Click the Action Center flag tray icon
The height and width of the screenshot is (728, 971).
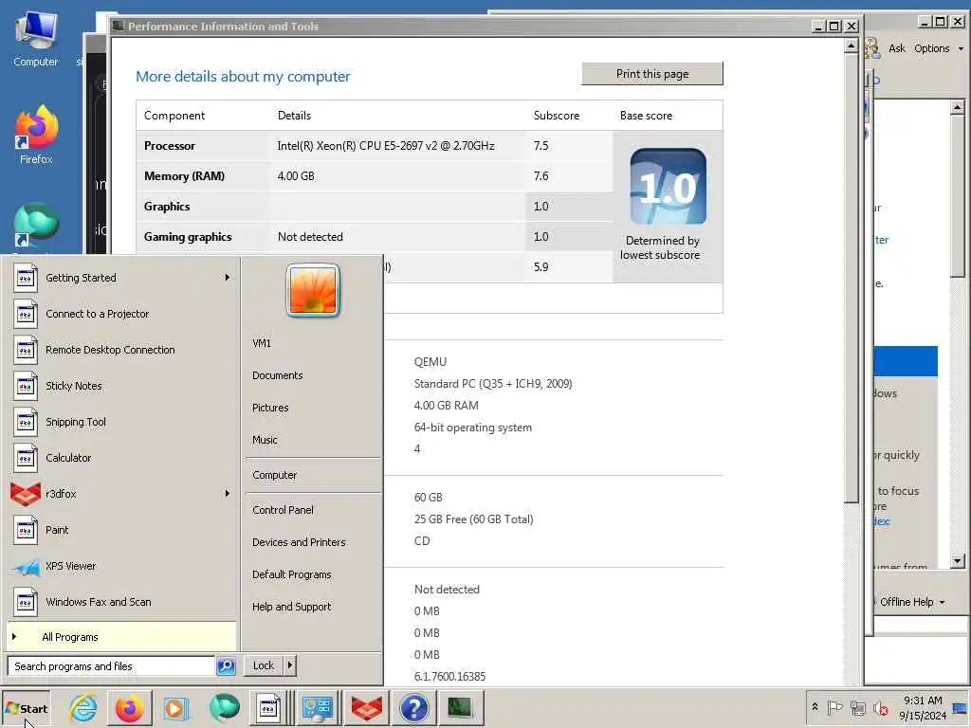click(834, 707)
